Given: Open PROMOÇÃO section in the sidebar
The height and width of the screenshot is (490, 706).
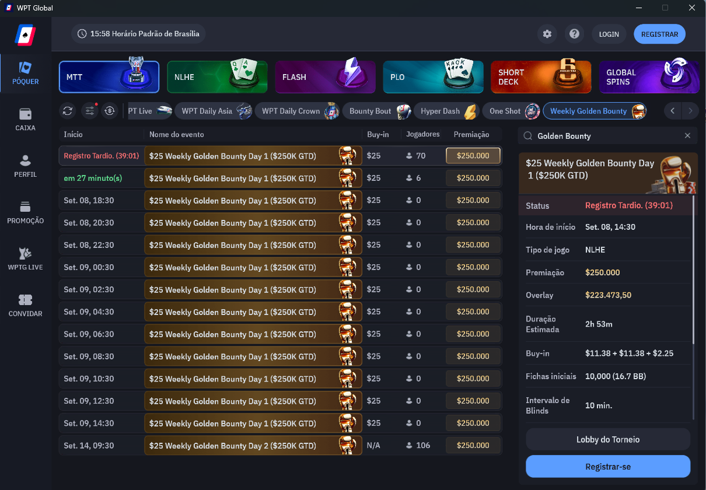Looking at the screenshot, I should (x=25, y=213).
